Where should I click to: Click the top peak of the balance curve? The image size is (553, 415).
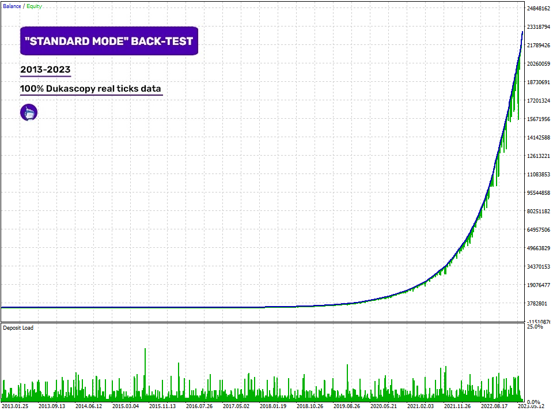click(x=522, y=32)
